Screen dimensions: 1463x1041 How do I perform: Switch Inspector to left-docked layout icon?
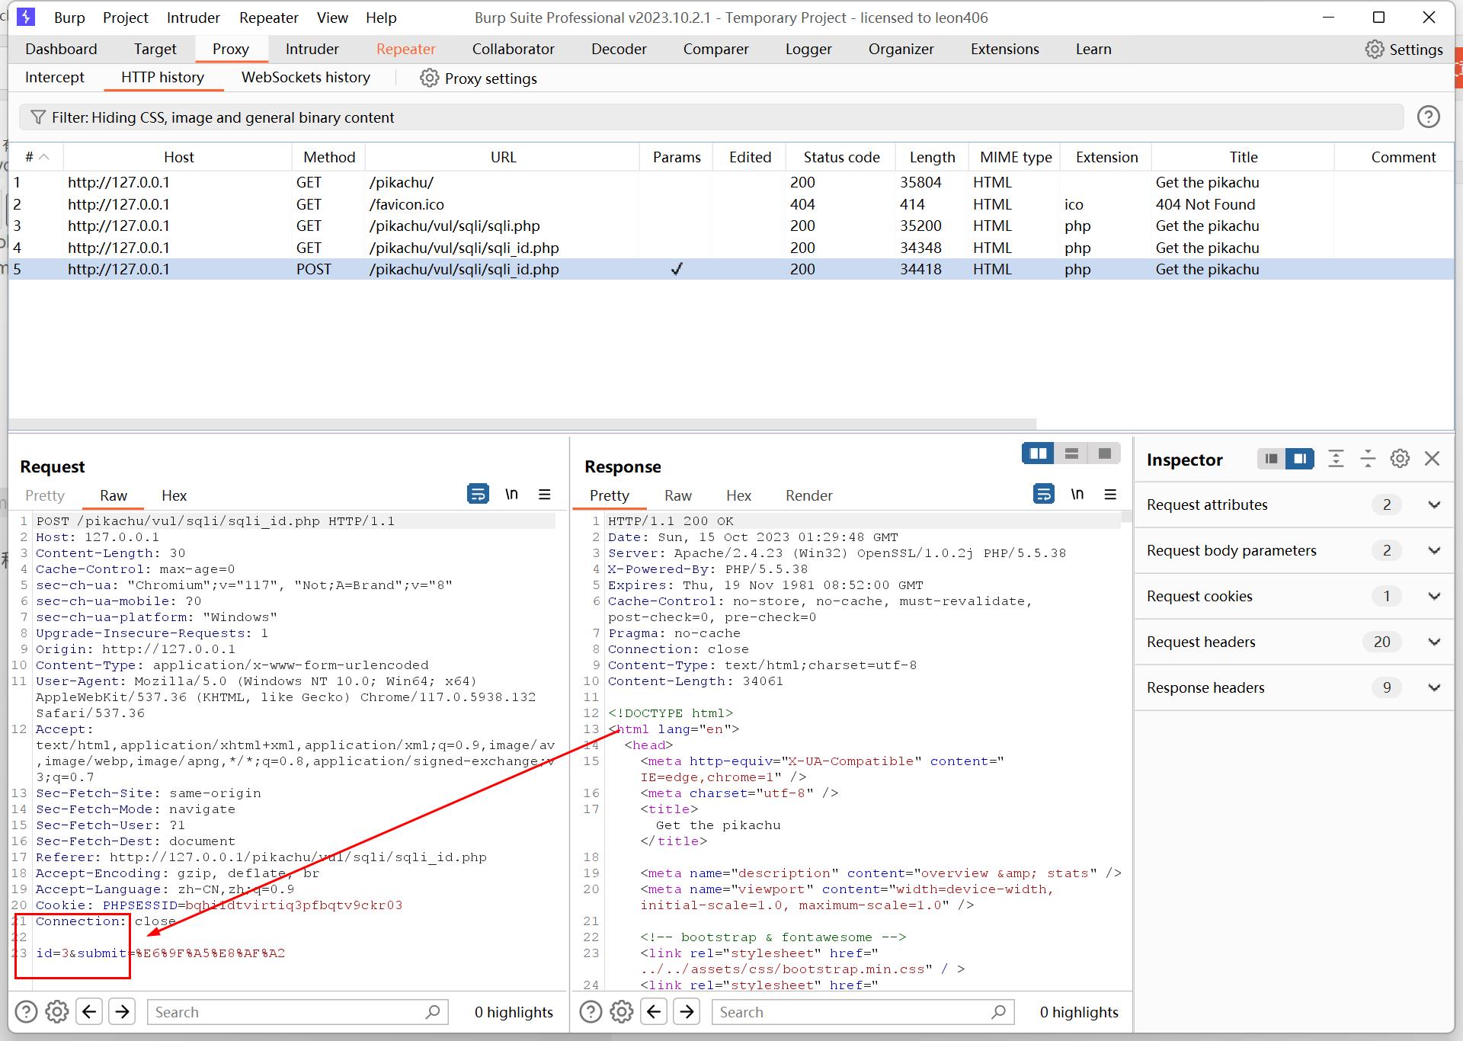tap(1270, 458)
